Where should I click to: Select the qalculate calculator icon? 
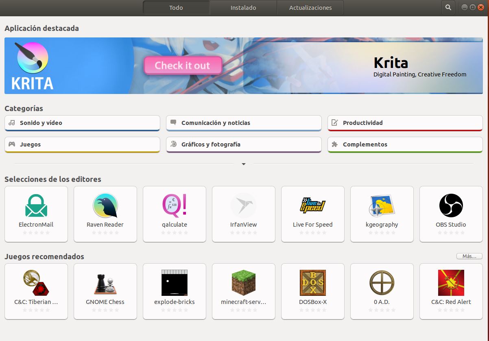point(175,205)
